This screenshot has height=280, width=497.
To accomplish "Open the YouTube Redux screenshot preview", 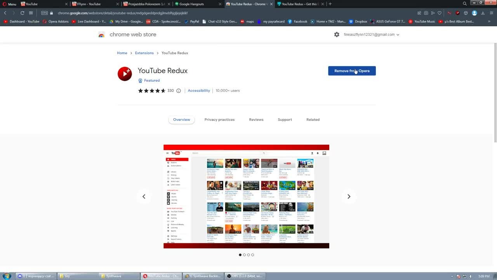I will 246,196.
